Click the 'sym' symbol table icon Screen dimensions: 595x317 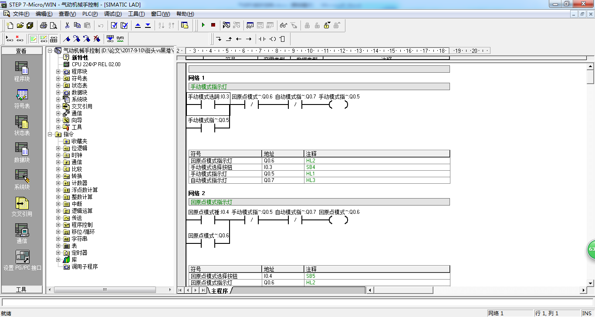click(120, 39)
